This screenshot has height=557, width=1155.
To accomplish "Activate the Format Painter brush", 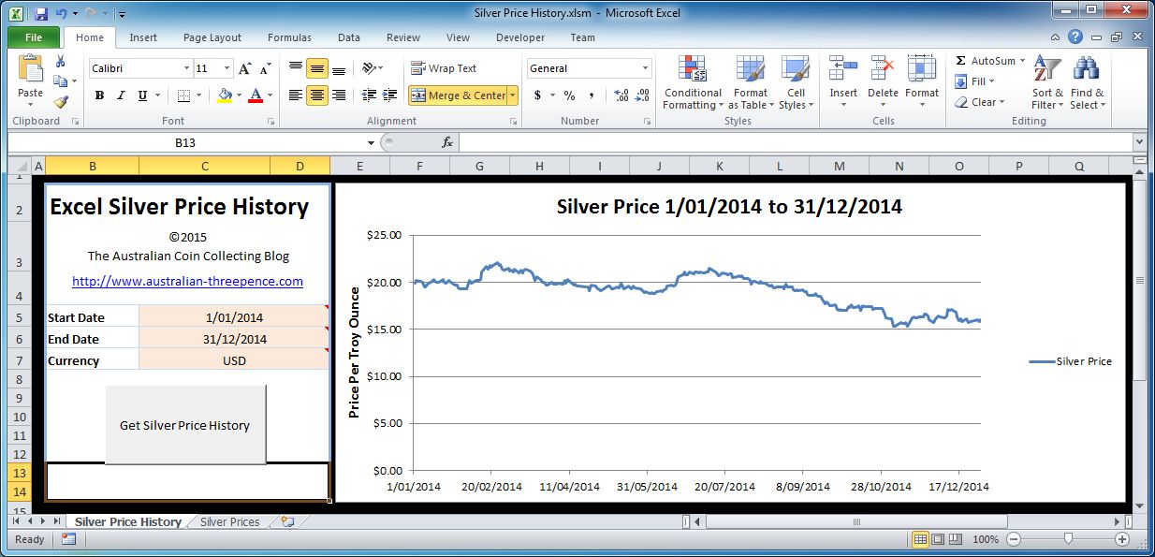I will click(x=61, y=102).
